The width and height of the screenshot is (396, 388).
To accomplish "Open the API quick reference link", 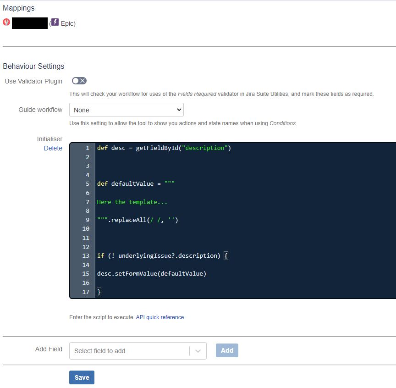I will (x=159, y=317).
